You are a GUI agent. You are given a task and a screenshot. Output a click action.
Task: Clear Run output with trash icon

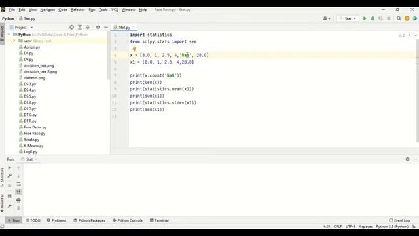18,208
